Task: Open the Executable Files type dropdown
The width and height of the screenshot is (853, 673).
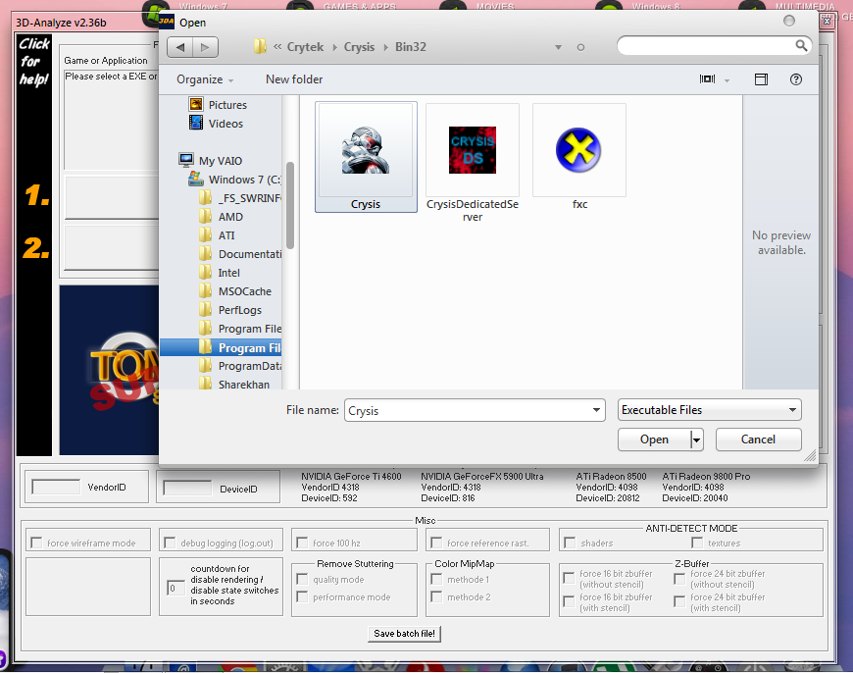Action: click(x=710, y=410)
